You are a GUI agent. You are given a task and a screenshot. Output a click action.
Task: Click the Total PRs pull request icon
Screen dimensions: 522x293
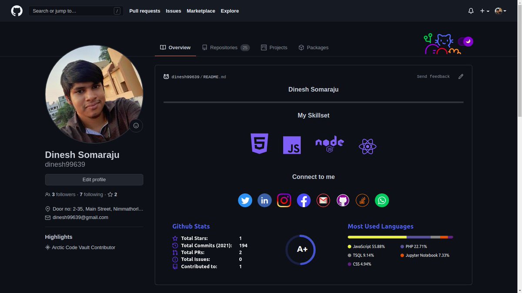point(175,252)
